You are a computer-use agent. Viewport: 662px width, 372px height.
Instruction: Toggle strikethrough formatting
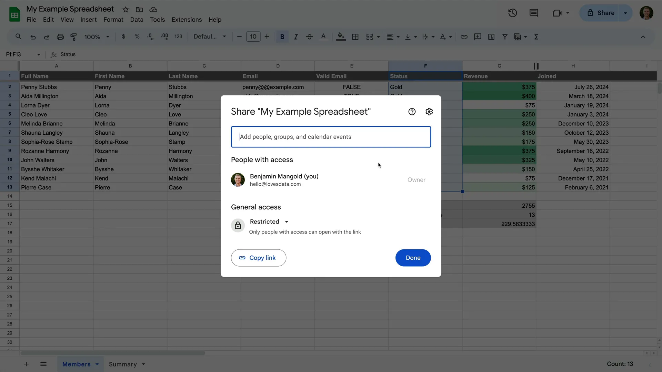click(x=310, y=37)
